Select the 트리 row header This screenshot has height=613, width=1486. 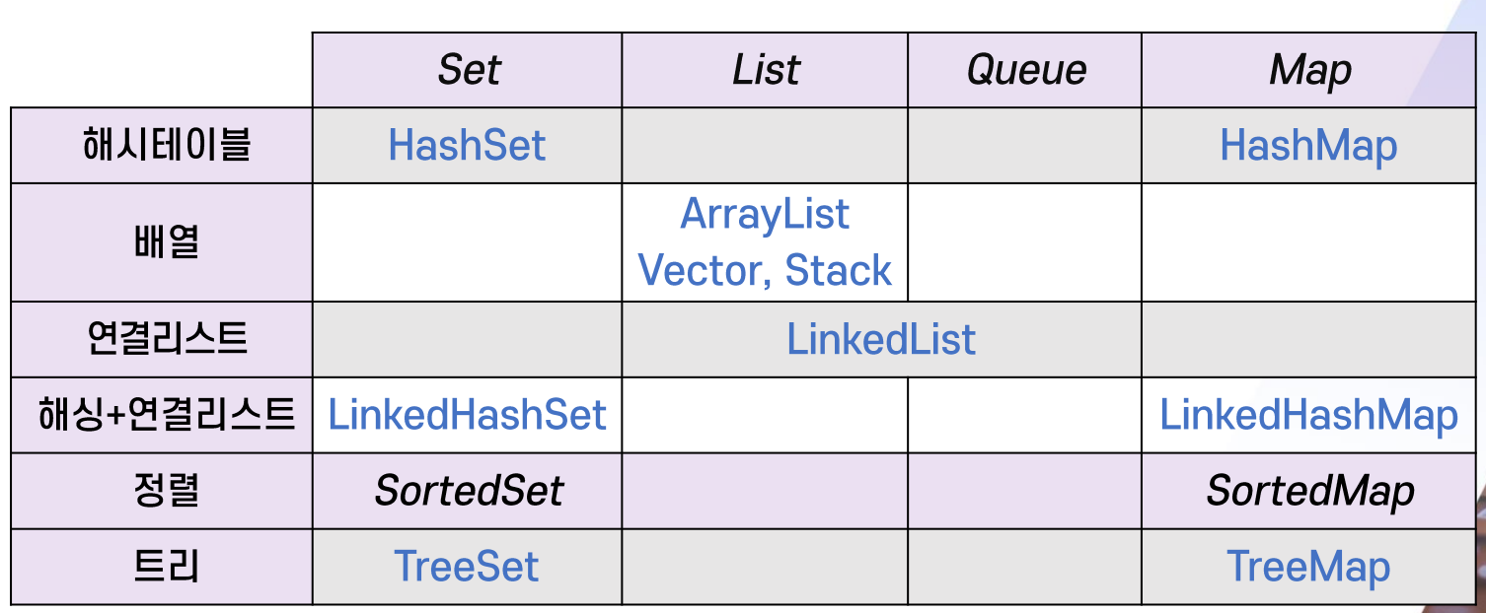[168, 567]
